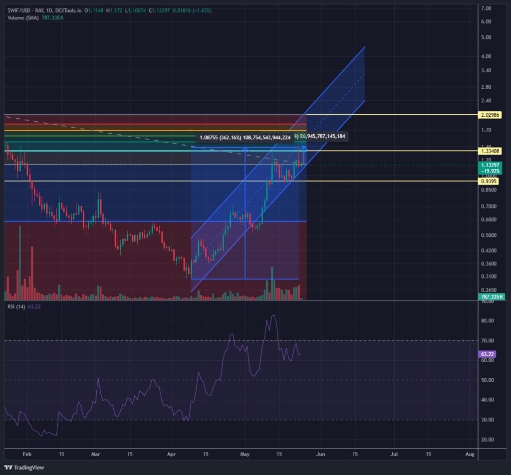The width and height of the screenshot is (511, 475).
Task: Click the RSI value 63.22 in legend
Action: [x=34, y=306]
